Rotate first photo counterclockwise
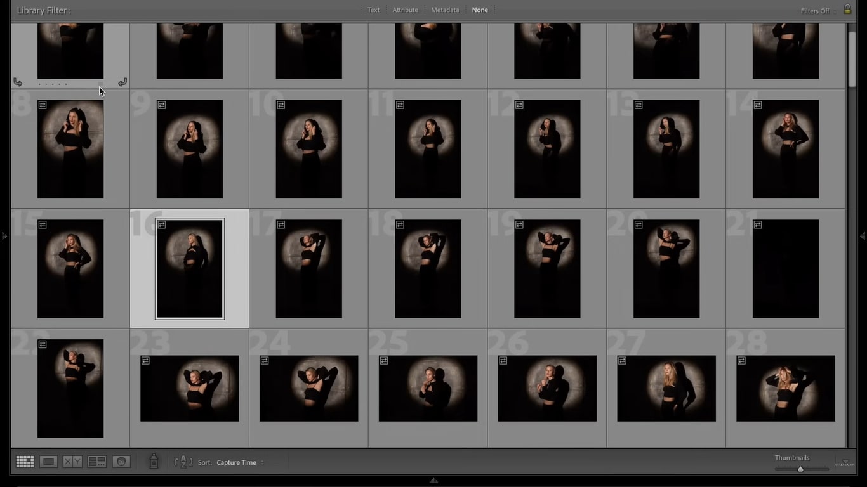 tap(18, 82)
